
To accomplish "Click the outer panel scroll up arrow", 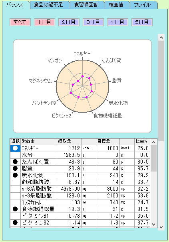I will click(x=161, y=37).
